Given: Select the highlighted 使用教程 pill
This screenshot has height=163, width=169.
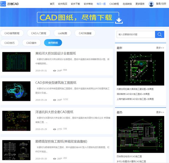Looking at the screenshot, I should click(53, 43).
